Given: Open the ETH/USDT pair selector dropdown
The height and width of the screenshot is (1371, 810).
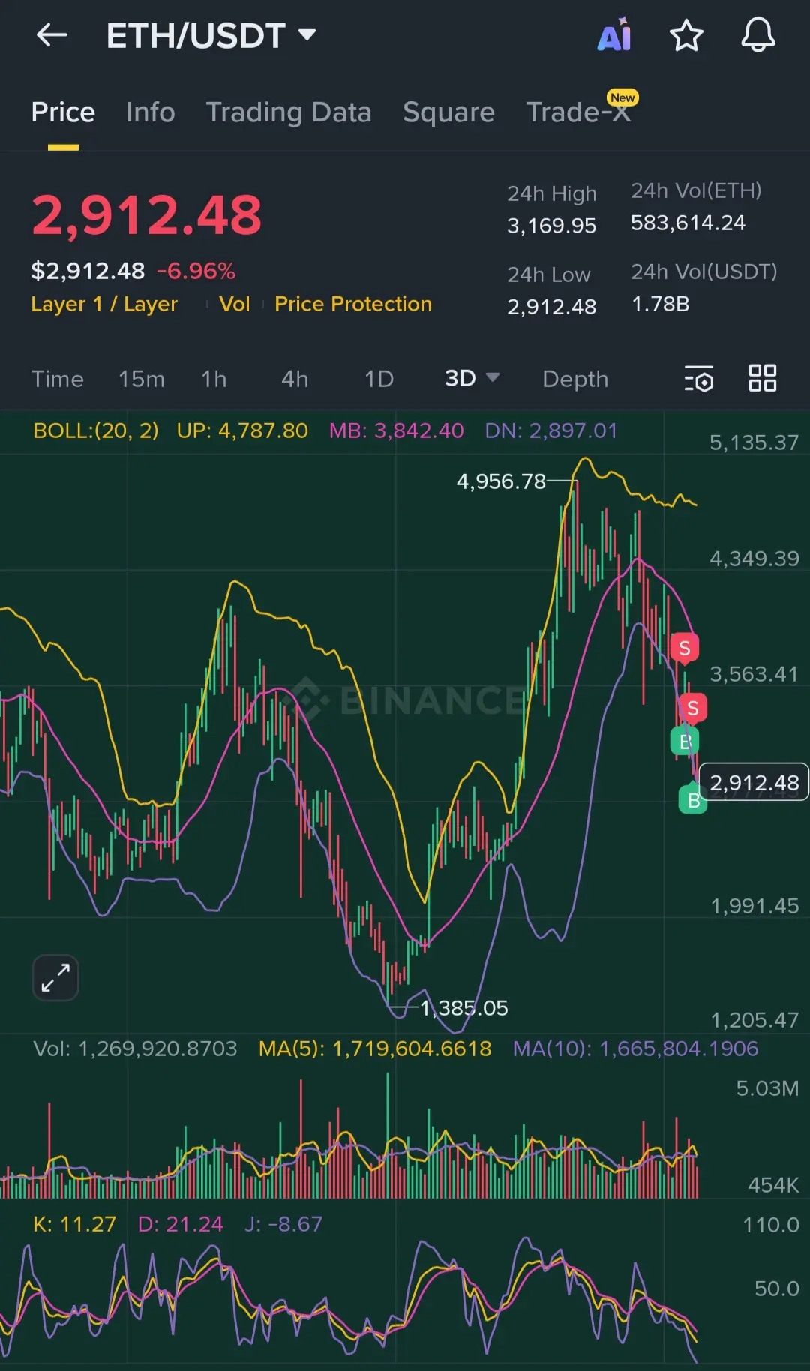Looking at the screenshot, I should point(211,35).
